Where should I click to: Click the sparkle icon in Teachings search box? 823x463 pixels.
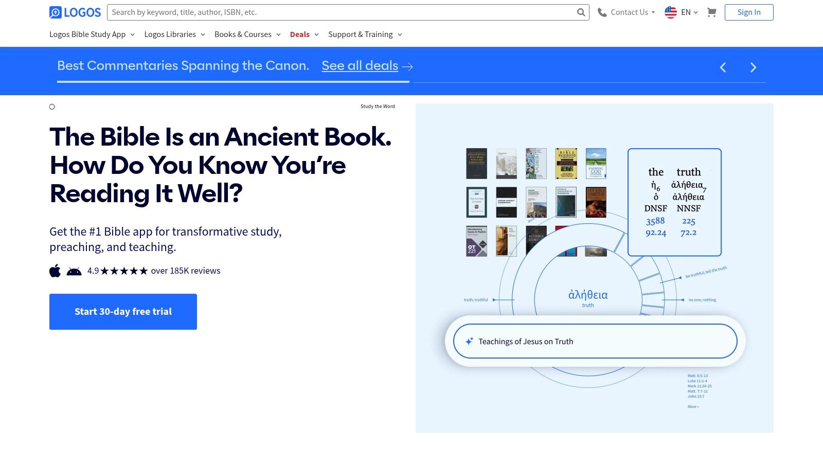[469, 341]
